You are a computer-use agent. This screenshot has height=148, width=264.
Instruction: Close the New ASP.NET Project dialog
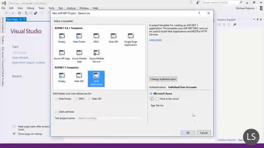tap(208, 13)
